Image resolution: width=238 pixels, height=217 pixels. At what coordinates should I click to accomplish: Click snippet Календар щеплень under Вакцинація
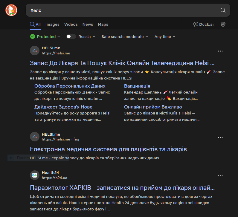click(161, 95)
